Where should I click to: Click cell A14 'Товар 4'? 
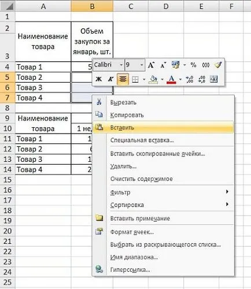[x=43, y=169]
